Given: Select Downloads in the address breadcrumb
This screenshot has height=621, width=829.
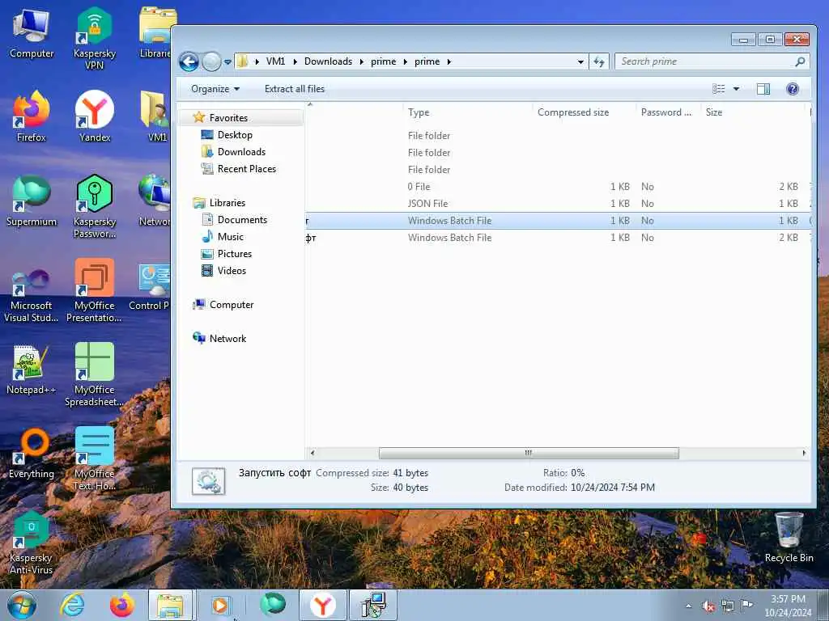Looking at the screenshot, I should [328, 61].
